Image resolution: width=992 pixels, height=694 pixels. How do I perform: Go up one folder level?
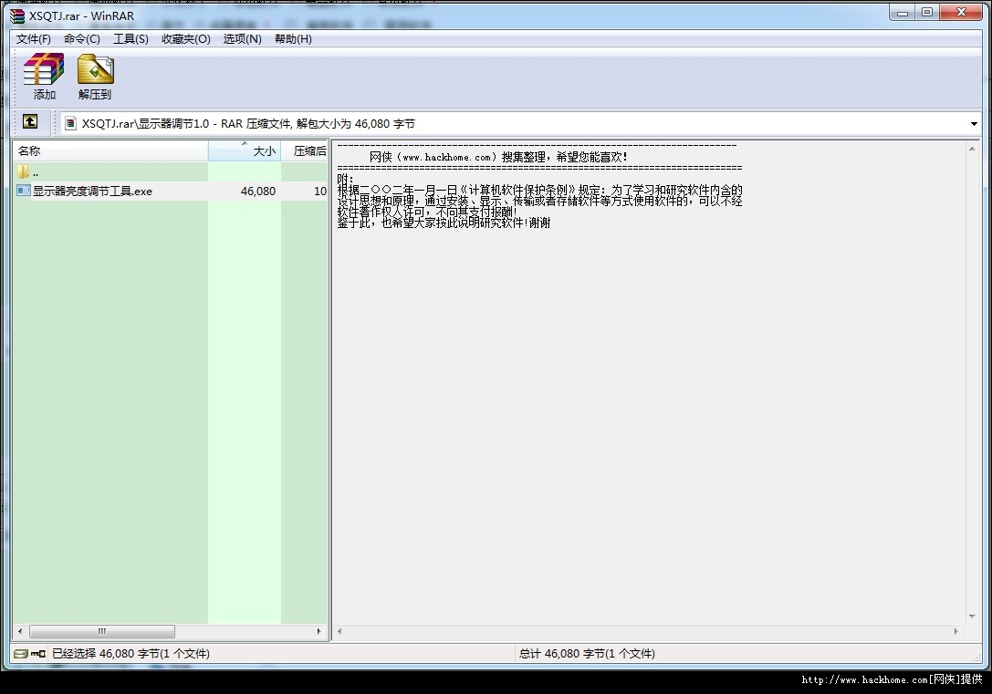(x=30, y=121)
